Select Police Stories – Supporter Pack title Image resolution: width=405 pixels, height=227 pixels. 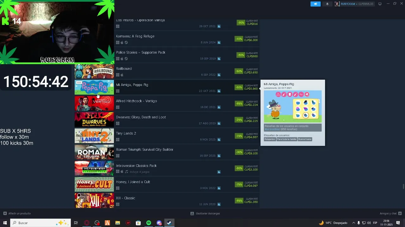tap(140, 52)
